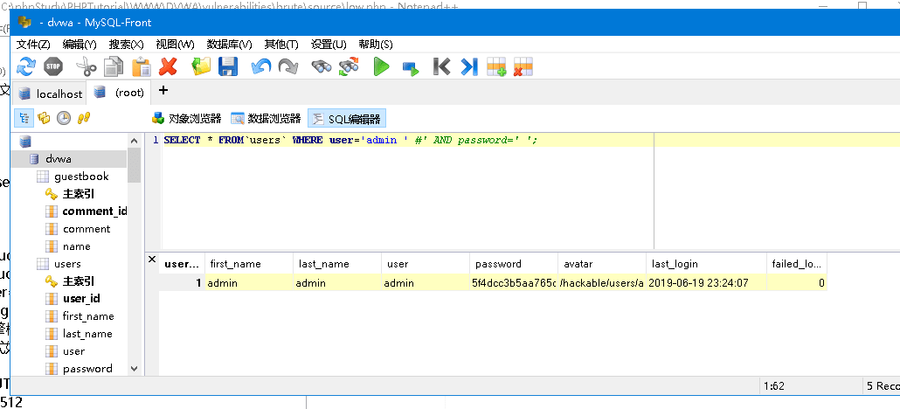
Task: Select the SQL编辑器 view button
Action: [x=347, y=118]
